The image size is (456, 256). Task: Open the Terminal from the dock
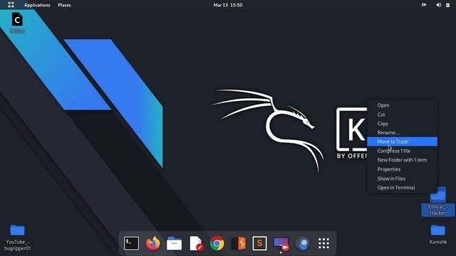tap(131, 243)
